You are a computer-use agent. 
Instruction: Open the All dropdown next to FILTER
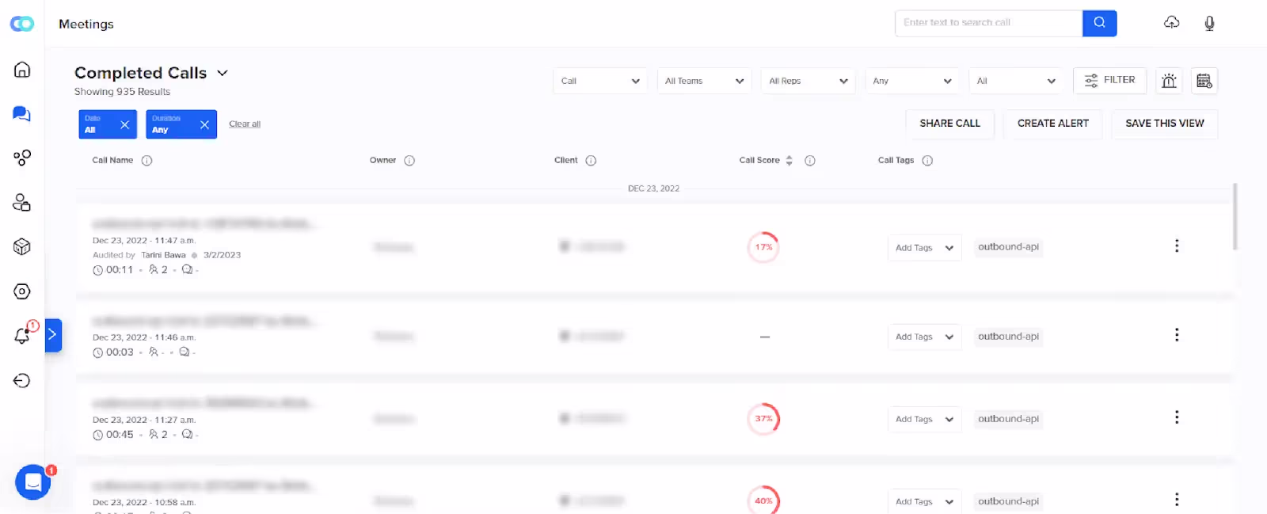pos(1016,81)
